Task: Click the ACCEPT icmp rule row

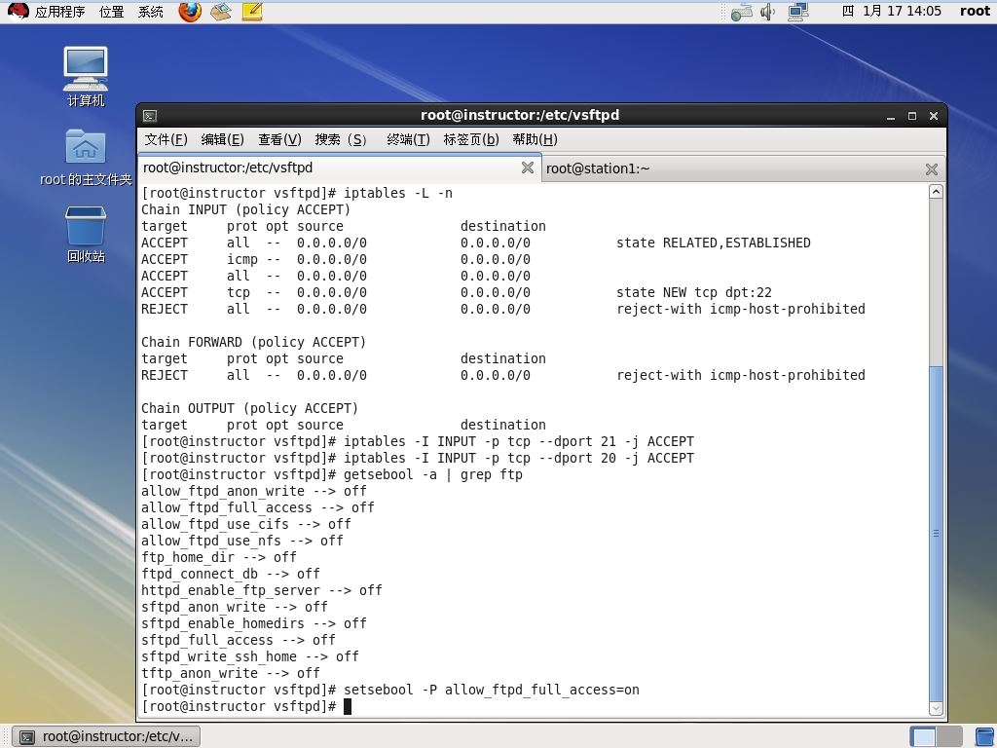Action: [x=336, y=259]
